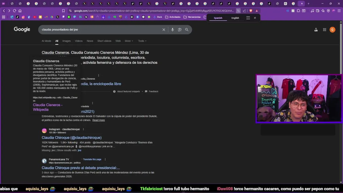Click Translate this page link
Screen dimensions: 343x193
92,159
